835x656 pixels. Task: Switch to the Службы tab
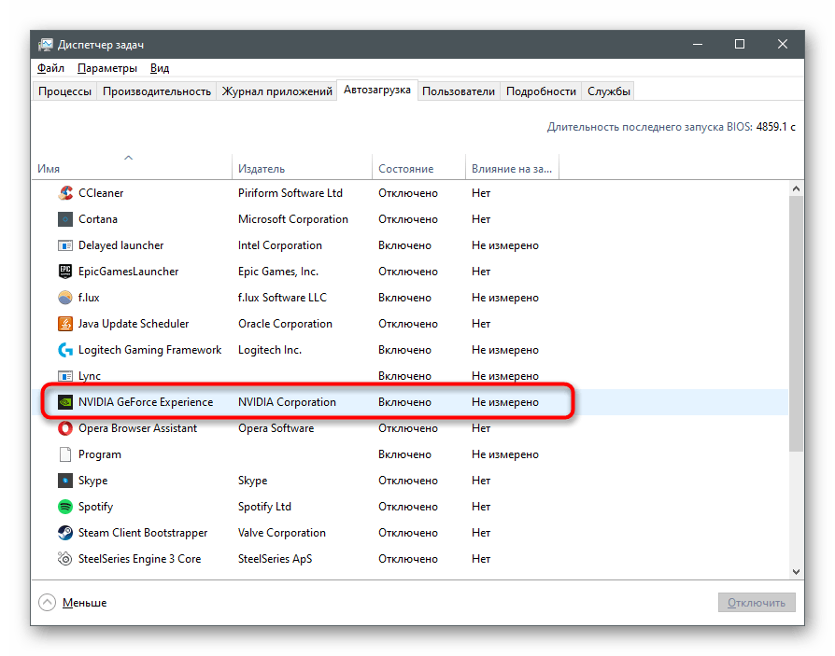coord(609,91)
